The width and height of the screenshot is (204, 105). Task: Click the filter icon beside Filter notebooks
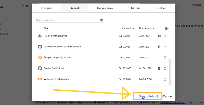[x=101, y=20]
